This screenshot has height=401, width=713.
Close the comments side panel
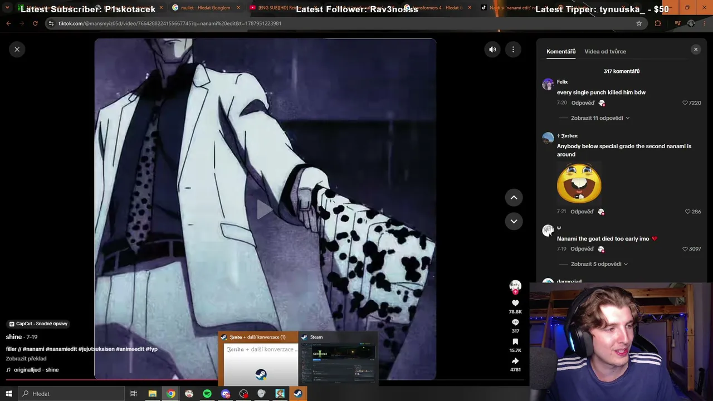coord(696,50)
